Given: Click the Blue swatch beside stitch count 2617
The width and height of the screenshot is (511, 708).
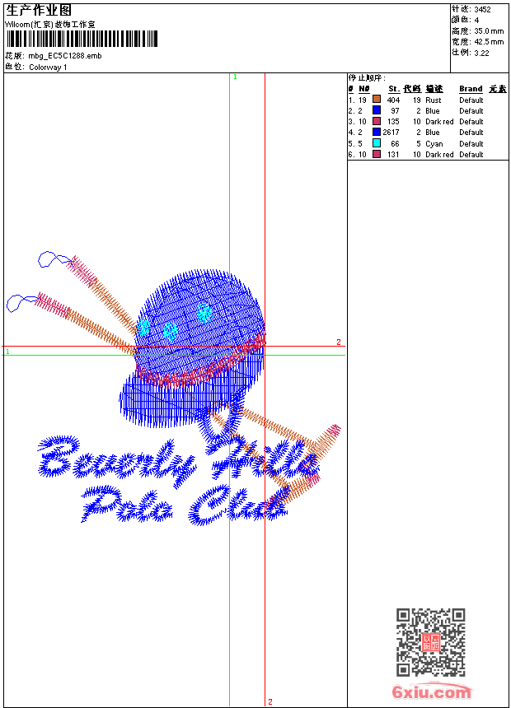Looking at the screenshot, I should [x=376, y=132].
